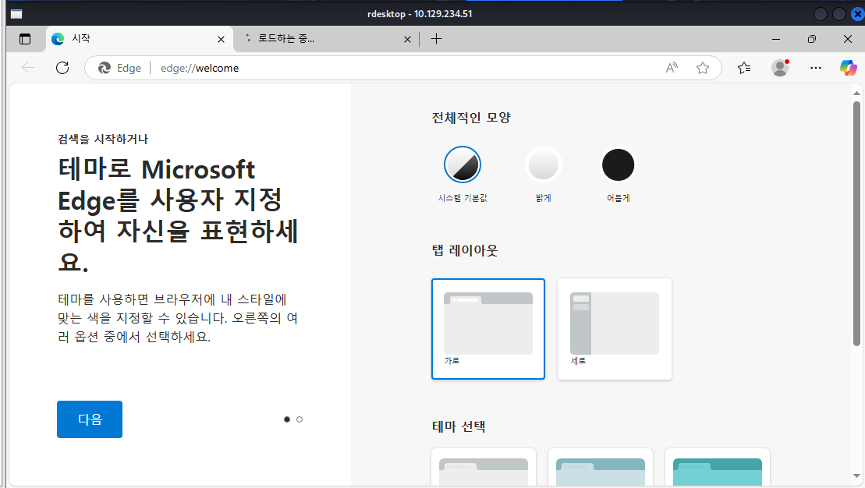Open the Tab actions menu icon
The width and height of the screenshot is (865, 488).
click(25, 39)
